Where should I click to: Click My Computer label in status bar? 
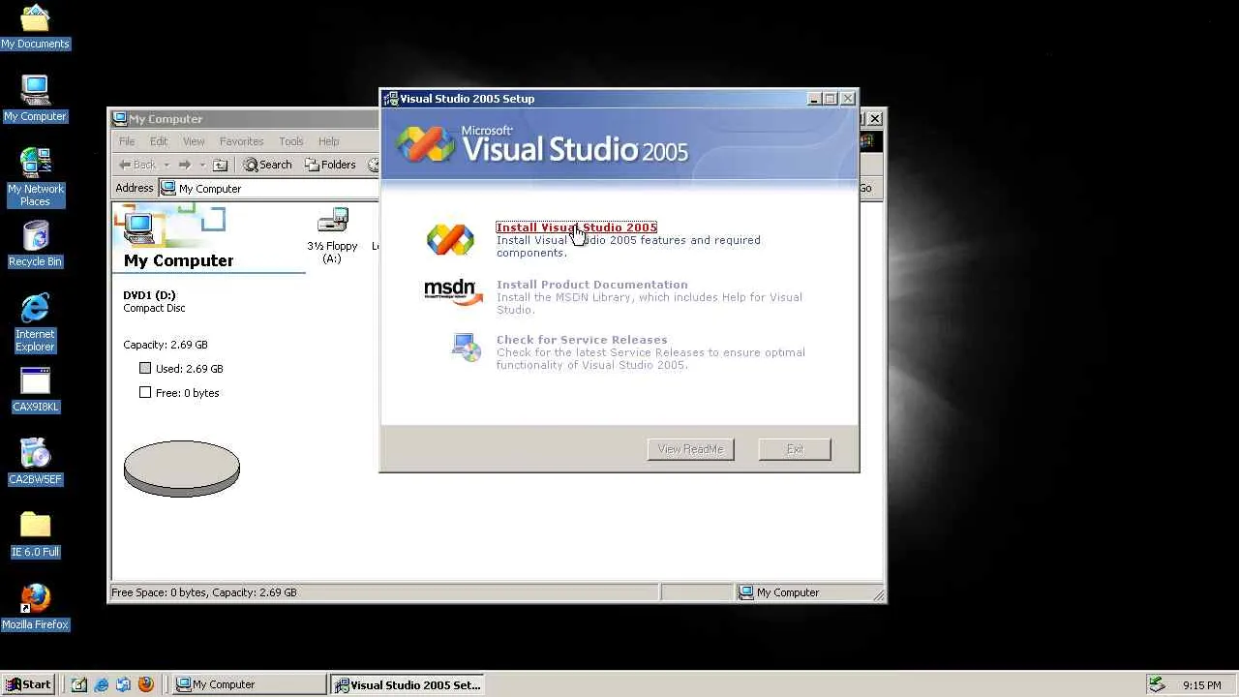pos(788,592)
